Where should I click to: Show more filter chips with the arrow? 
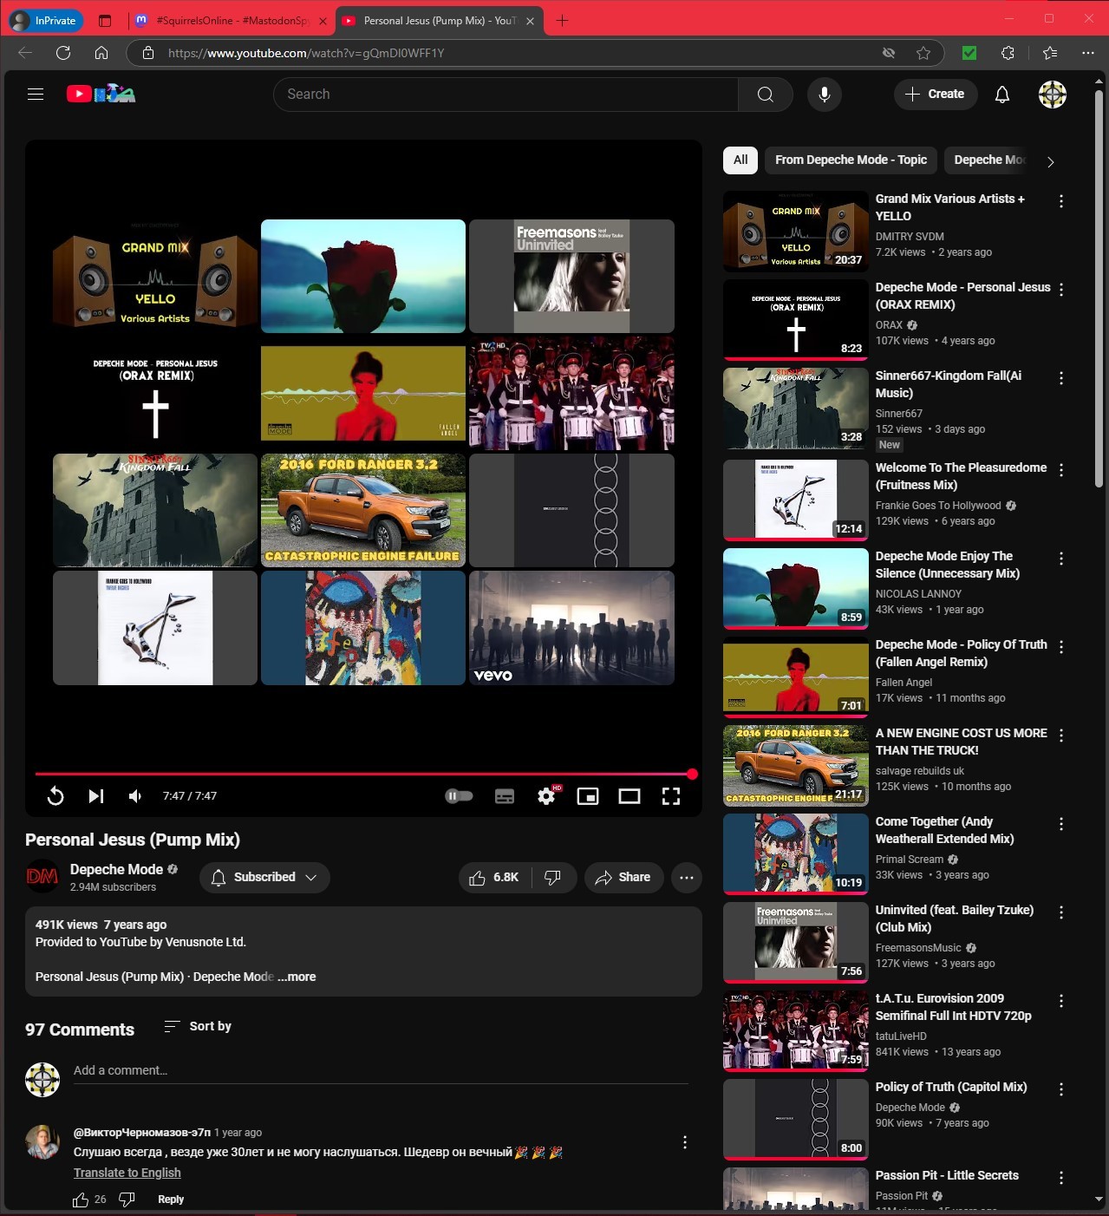(x=1051, y=161)
